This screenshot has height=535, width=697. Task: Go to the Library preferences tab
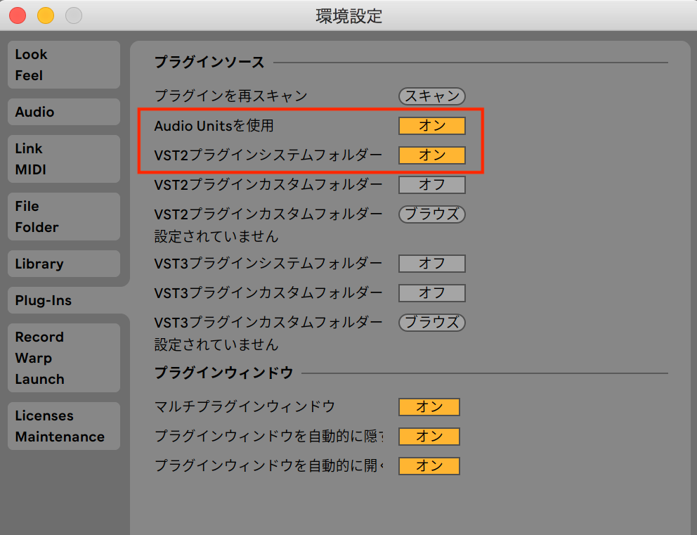coord(64,264)
